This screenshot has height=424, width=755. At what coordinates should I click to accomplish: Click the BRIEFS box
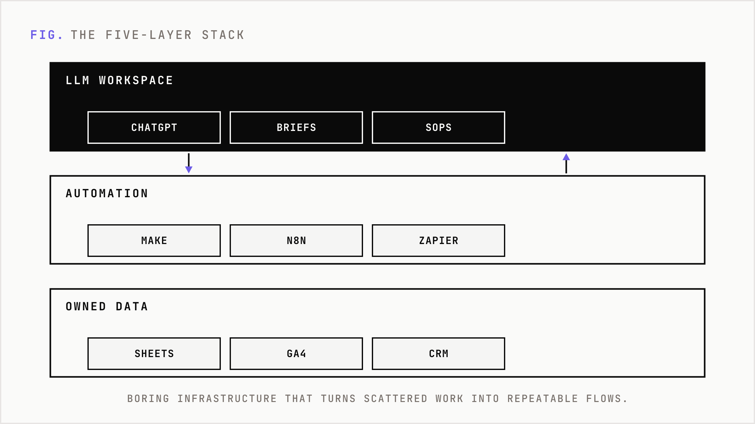(296, 128)
